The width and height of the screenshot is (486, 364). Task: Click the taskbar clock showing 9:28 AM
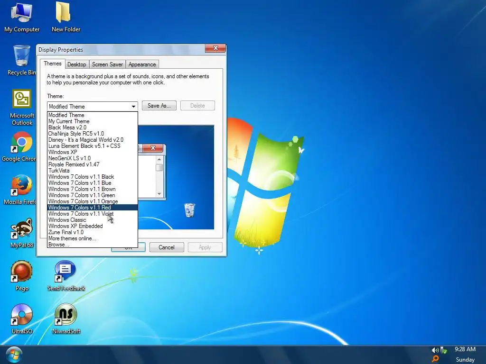(465, 349)
